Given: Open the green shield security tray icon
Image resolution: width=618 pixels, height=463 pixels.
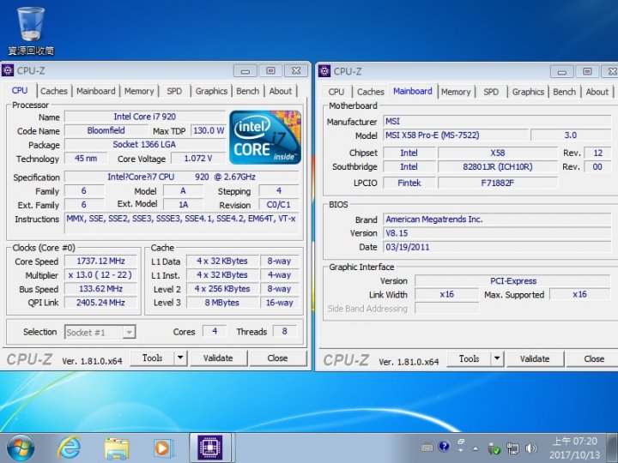Looking at the screenshot, I should [494, 448].
